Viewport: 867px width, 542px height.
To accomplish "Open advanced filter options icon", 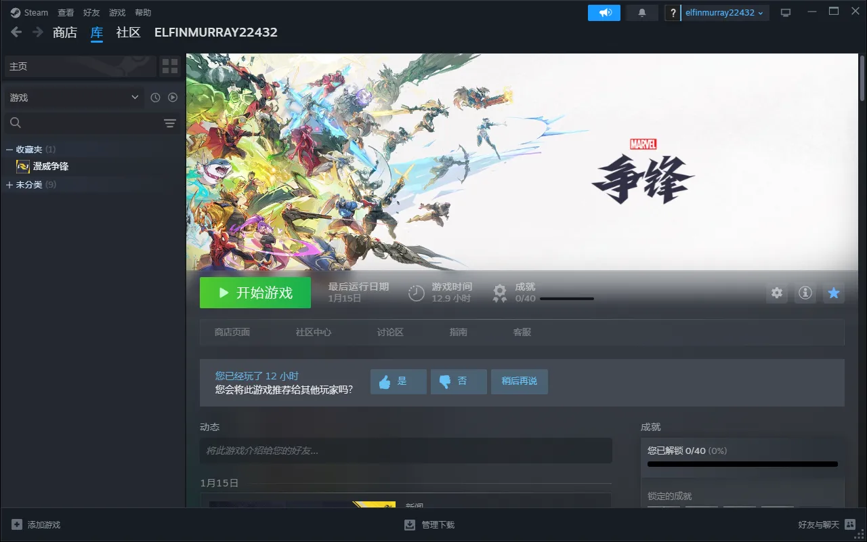I will pos(169,123).
